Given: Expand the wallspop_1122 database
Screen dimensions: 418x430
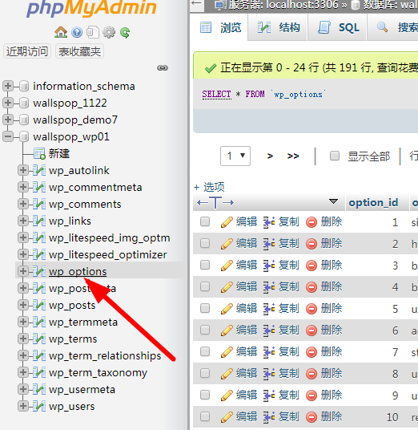Looking at the screenshot, I should point(8,103).
